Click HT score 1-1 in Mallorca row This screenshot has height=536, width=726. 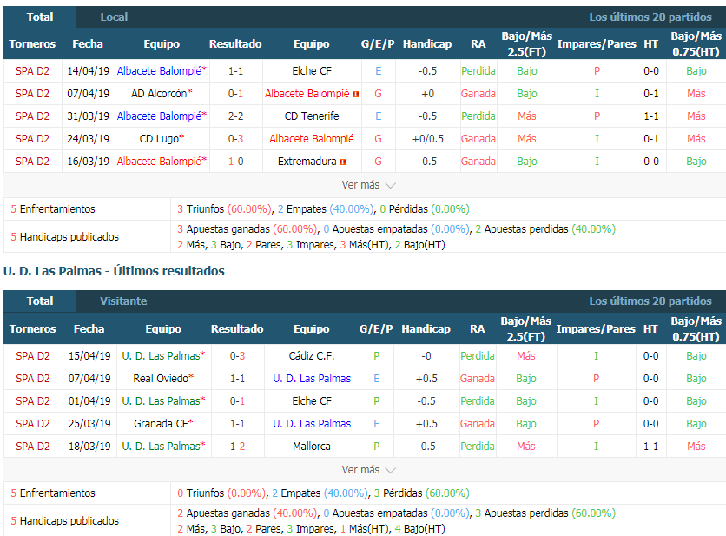(x=651, y=447)
